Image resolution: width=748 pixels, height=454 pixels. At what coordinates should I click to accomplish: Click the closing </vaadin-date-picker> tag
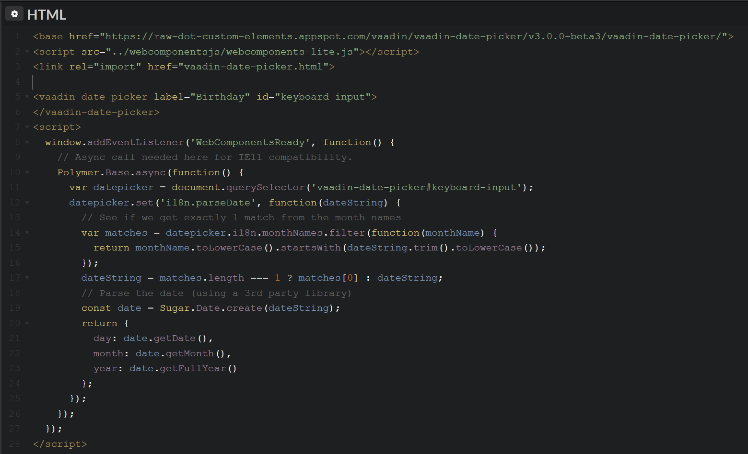96,112
